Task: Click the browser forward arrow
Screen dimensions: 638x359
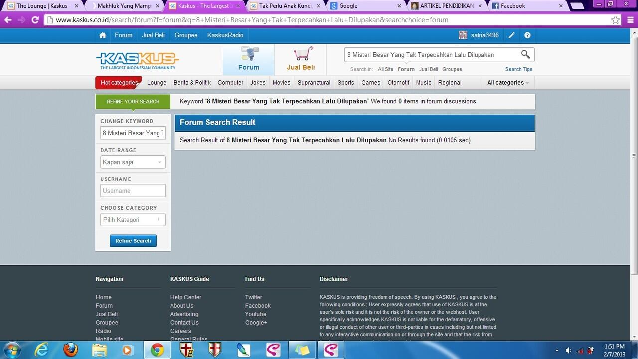Action: [x=21, y=20]
